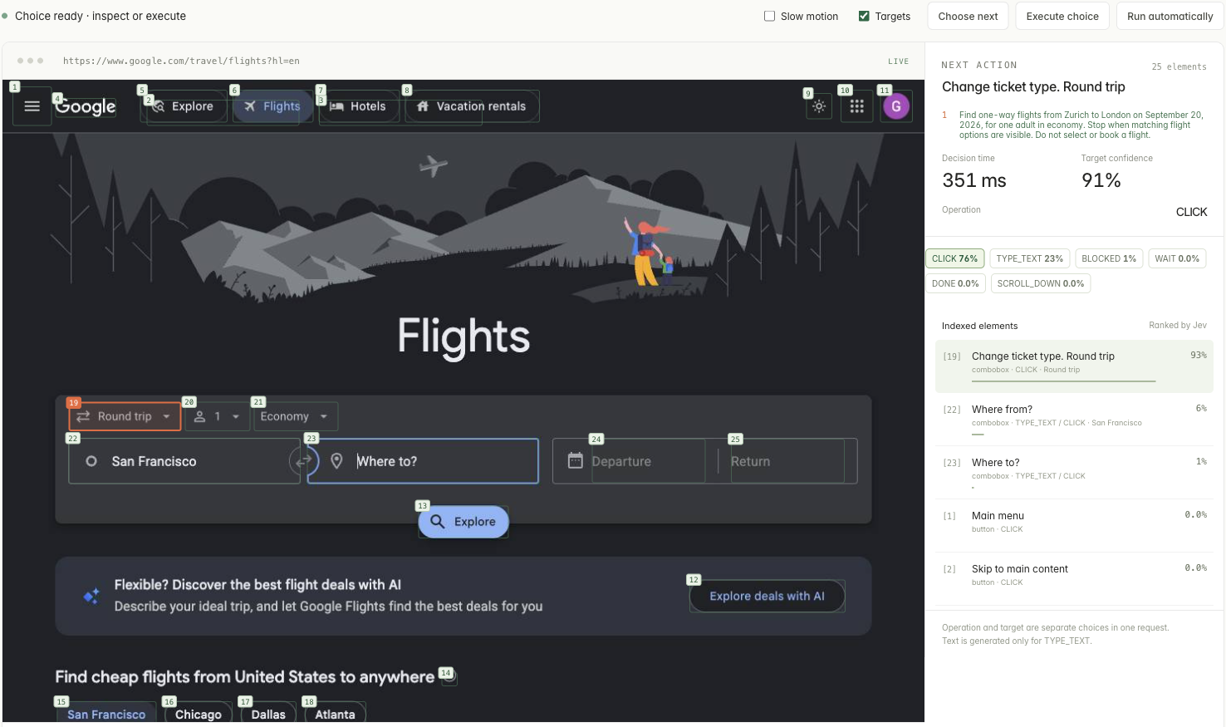Uncheck the Targets checkbox
Image resolution: width=1226 pixels, height=727 pixels.
click(864, 16)
